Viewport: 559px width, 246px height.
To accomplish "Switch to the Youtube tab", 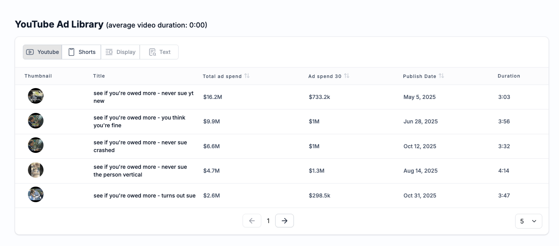I will click(42, 52).
